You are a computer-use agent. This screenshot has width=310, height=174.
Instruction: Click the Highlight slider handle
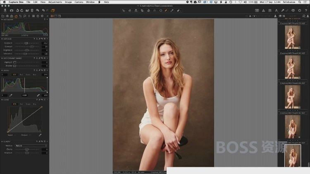15,62
